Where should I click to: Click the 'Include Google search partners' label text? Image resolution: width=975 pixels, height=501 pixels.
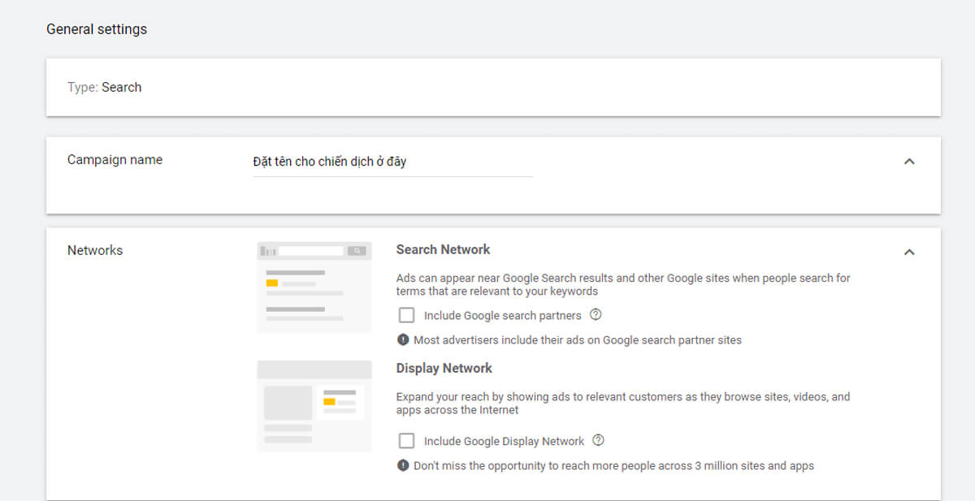tap(502, 316)
